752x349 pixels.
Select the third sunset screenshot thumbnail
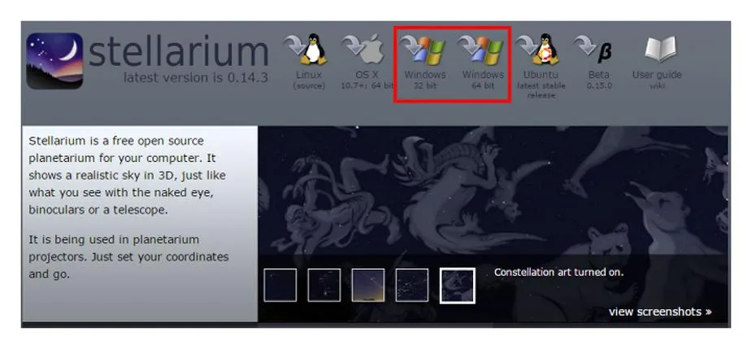pyautogui.click(x=367, y=286)
